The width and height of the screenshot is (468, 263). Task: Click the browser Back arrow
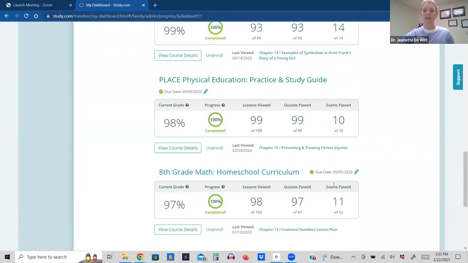tap(7, 16)
